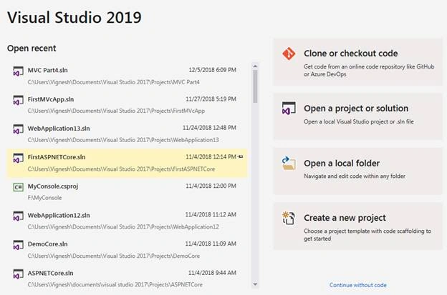Click the 11/4/2018 12:14 PM timestamp
The height and width of the screenshot is (295, 447).
click(211, 156)
